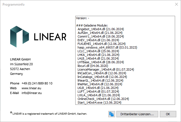
Task: Select the LWLA_140x64.dll row
Action: (x=99, y=95)
